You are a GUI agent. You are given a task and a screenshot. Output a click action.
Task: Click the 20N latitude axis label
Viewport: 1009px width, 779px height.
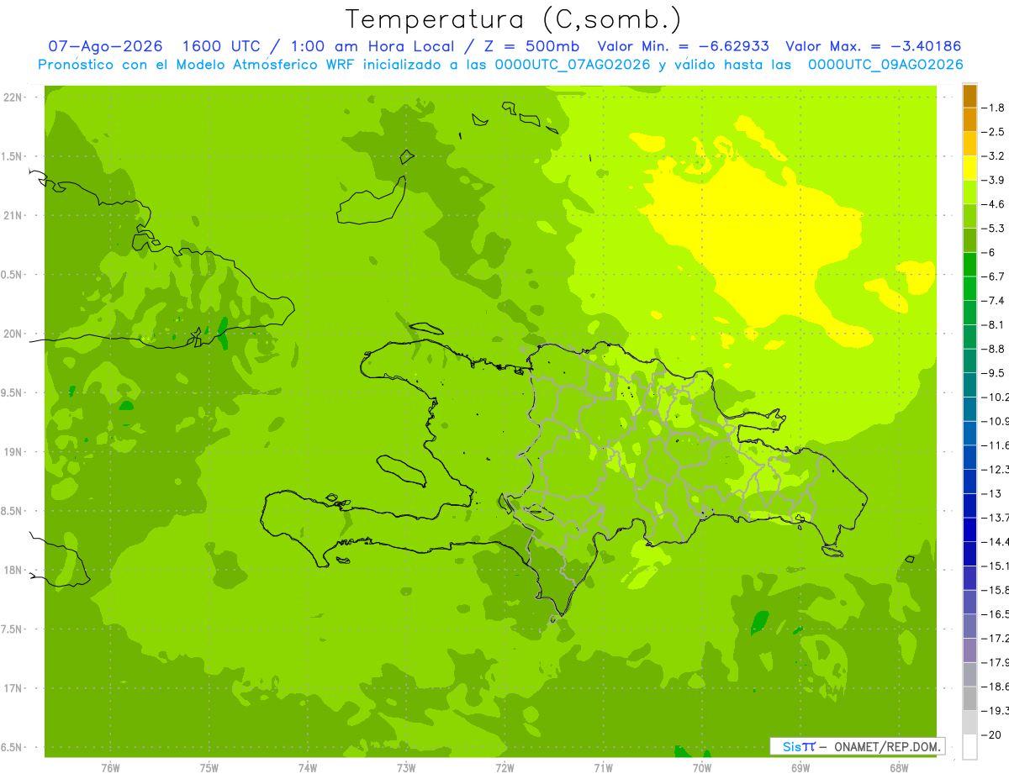pos(13,334)
